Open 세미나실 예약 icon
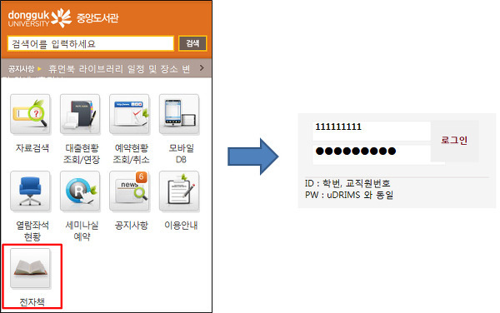 point(80,191)
